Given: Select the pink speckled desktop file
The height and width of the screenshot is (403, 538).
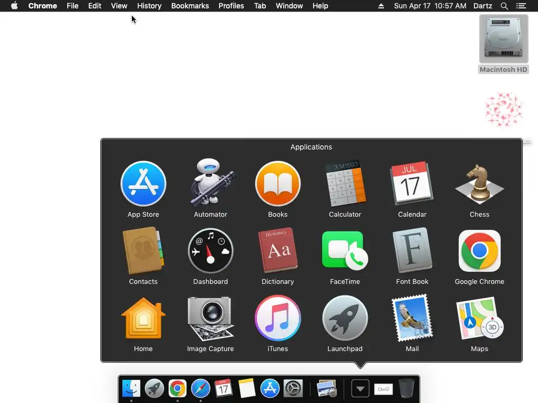Looking at the screenshot, I should click(x=504, y=110).
